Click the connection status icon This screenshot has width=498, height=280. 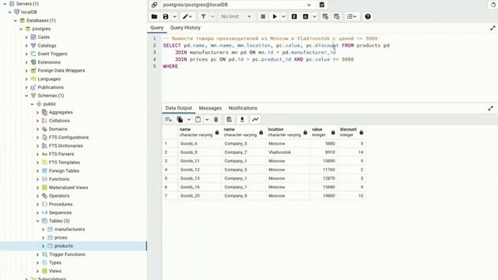(x=154, y=5)
